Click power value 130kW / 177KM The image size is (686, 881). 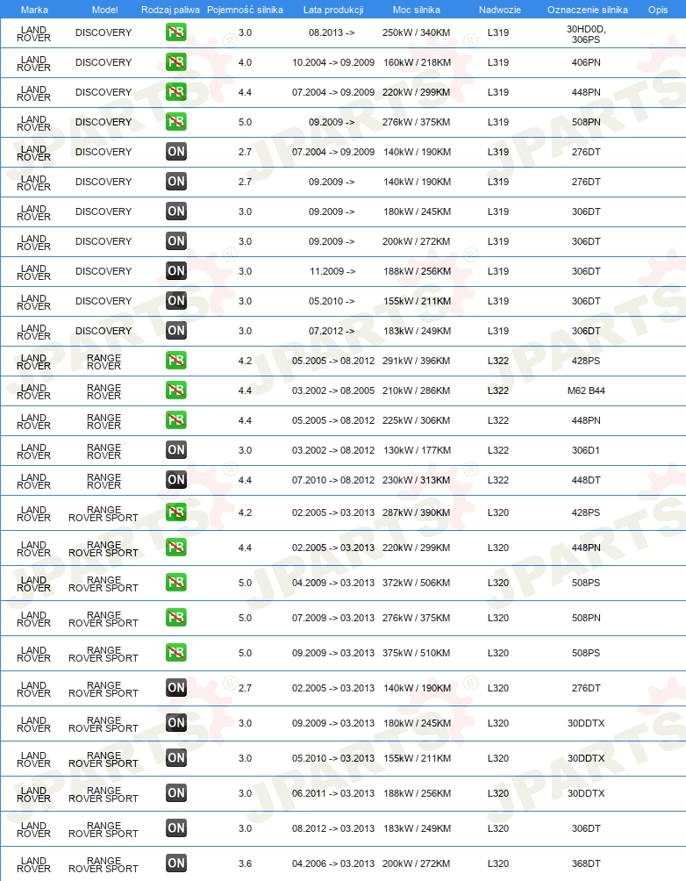click(417, 450)
